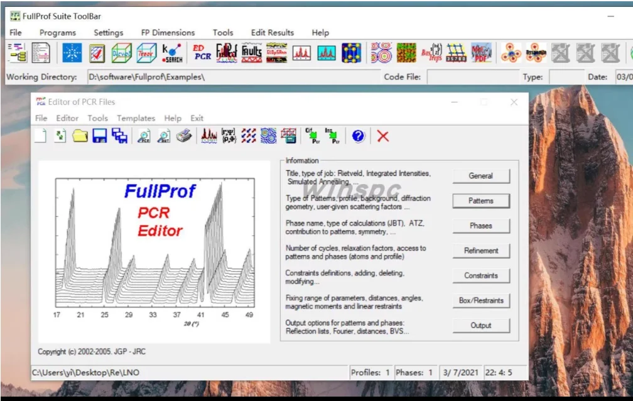Open the concentric contour map icon
Screen dimensions: 633x401
coord(381,53)
